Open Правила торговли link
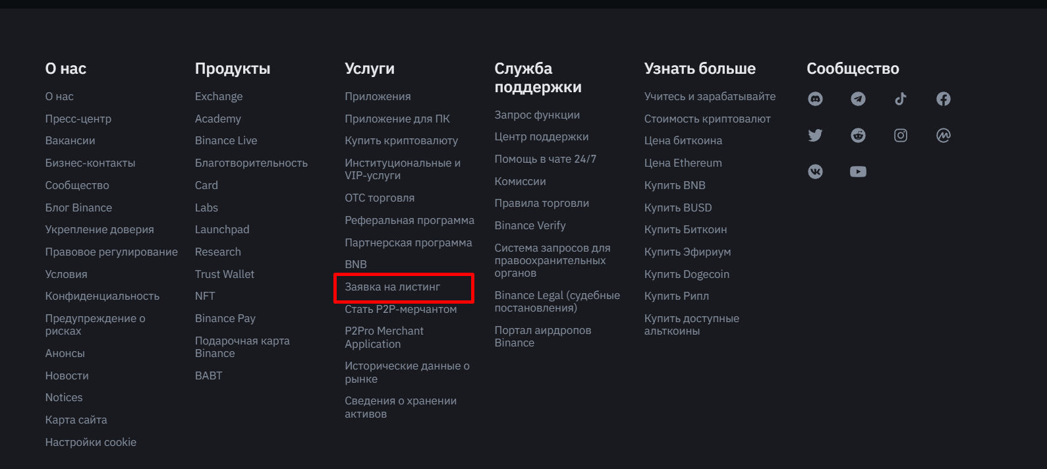This screenshot has height=469, width=1047. (x=542, y=203)
